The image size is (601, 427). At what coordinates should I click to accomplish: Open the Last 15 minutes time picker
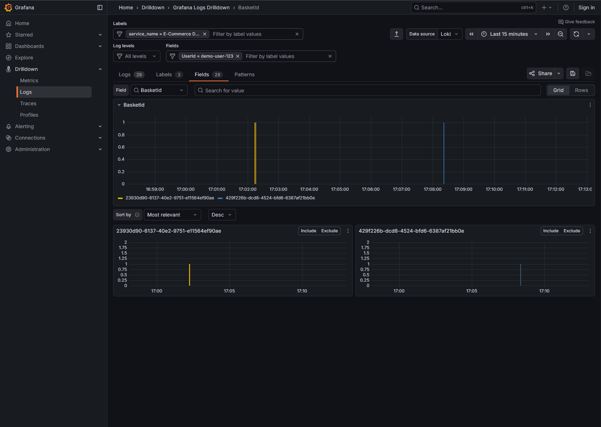click(x=509, y=34)
